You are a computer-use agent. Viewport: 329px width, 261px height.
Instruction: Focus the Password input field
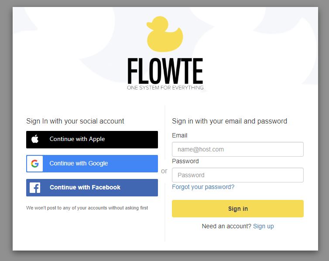pos(238,175)
